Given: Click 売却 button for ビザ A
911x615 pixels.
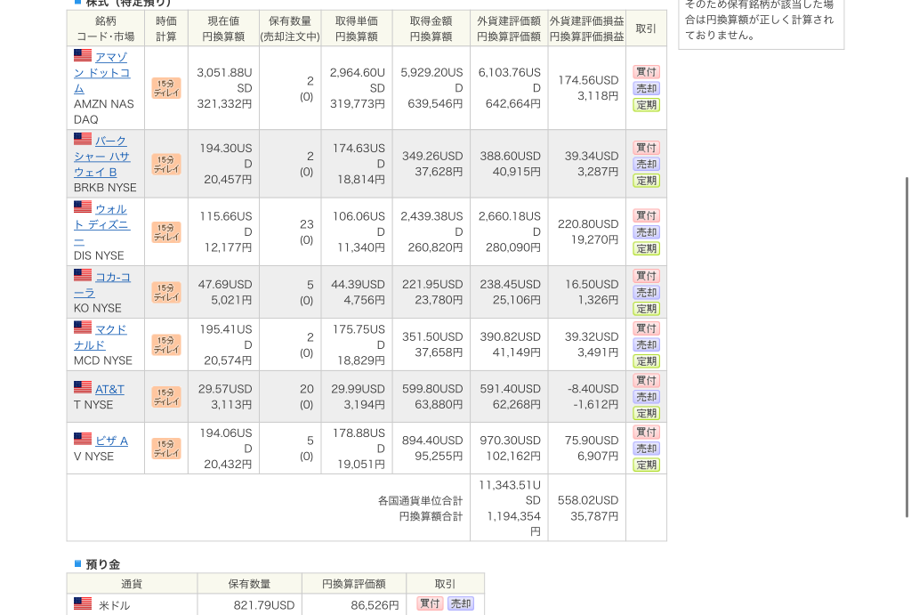Looking at the screenshot, I should coord(646,449).
